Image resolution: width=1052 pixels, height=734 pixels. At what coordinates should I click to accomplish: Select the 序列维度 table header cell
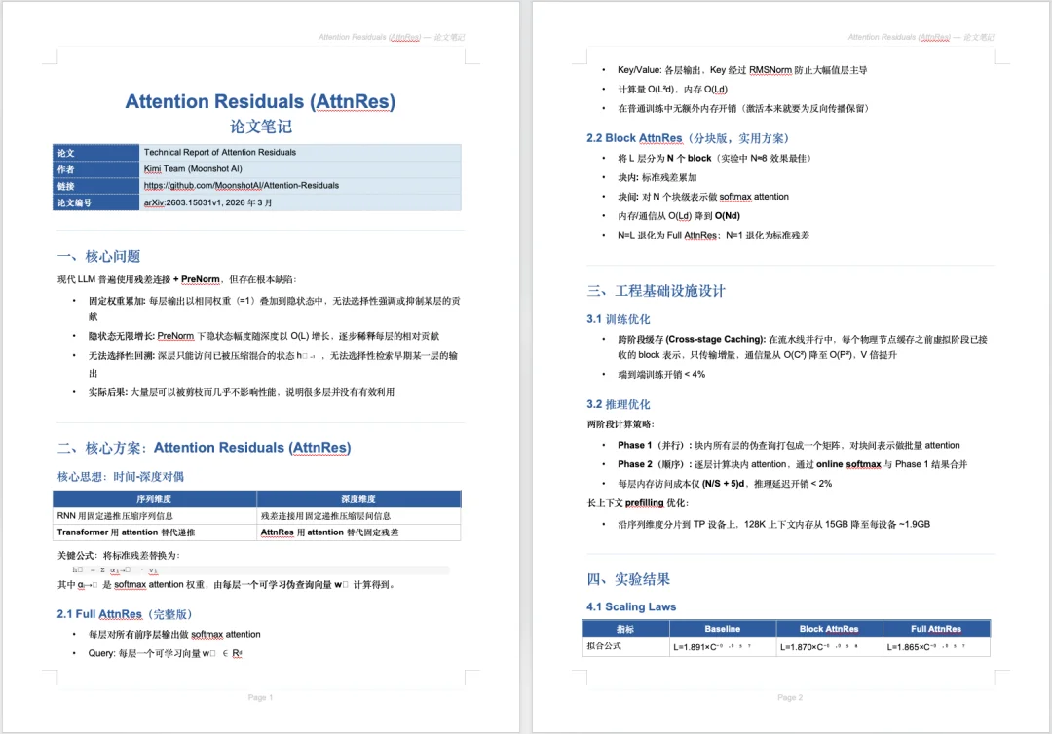point(153,498)
